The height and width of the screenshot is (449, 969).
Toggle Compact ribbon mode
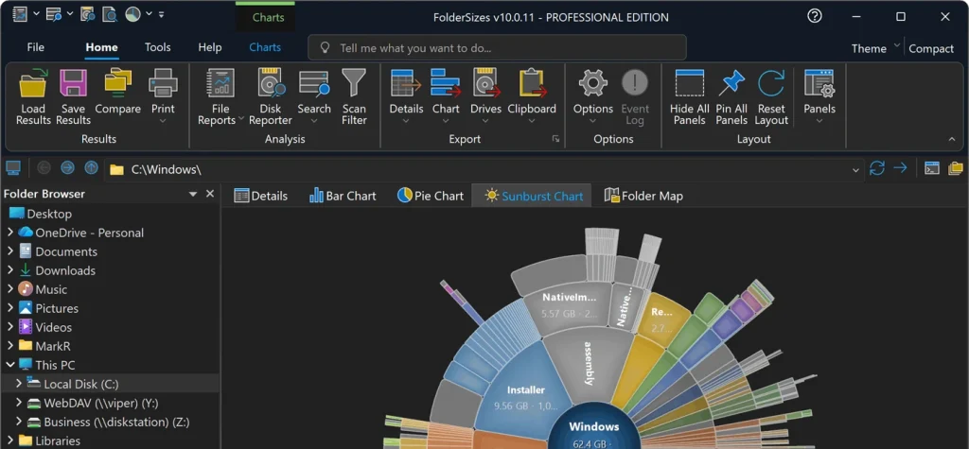(931, 48)
